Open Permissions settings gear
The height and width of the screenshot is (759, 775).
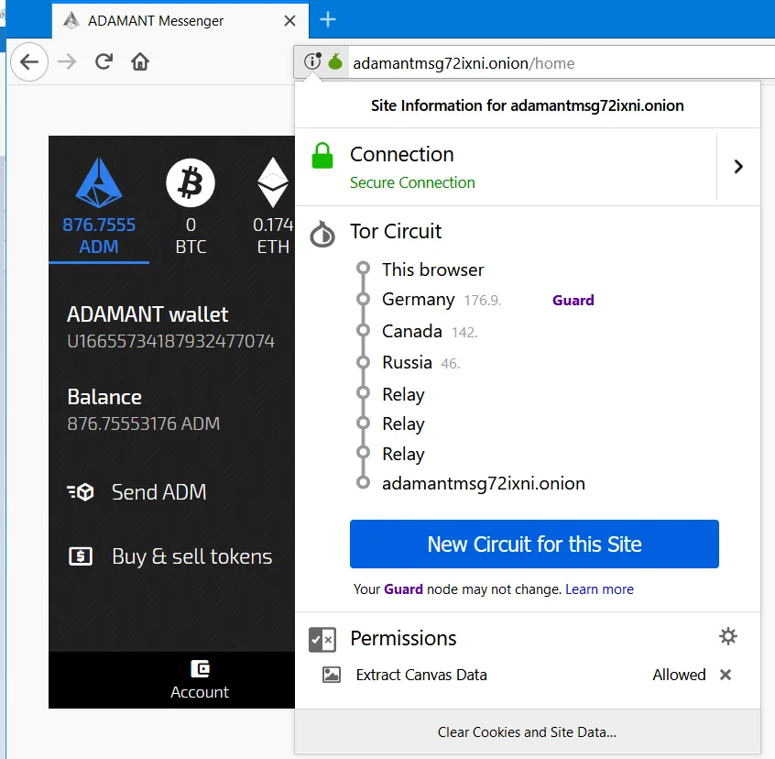click(727, 636)
